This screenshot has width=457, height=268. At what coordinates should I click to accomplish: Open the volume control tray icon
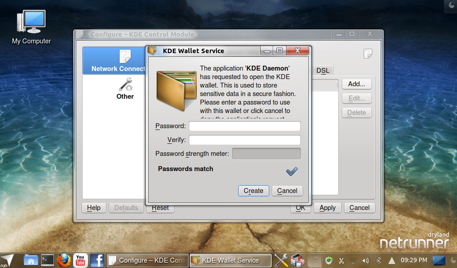[x=366, y=260]
